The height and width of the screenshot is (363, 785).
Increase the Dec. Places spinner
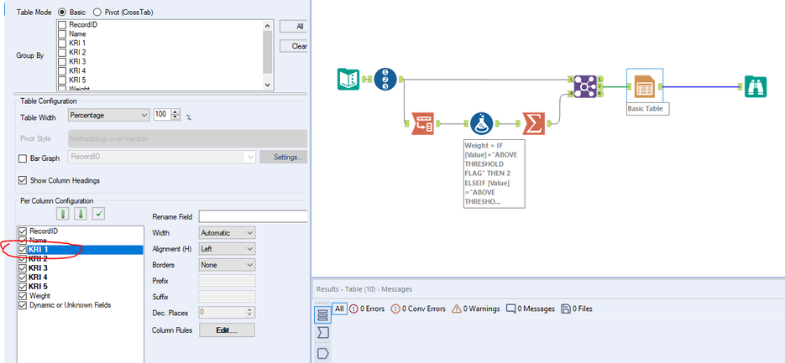(x=251, y=310)
